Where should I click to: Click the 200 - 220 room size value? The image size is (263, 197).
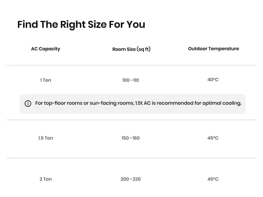(131, 179)
